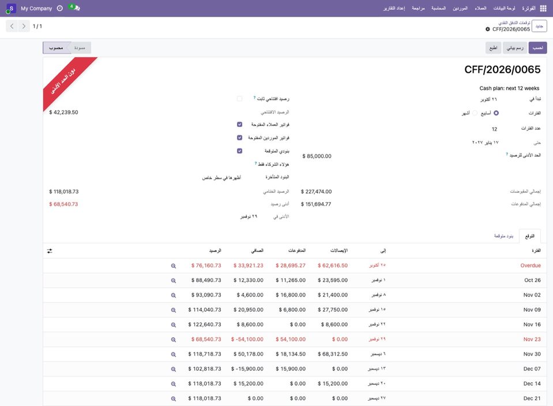The height and width of the screenshot is (406, 553).
Task: Open توقعات التدفق النقدي breadcrumb link
Action: [x=514, y=23]
